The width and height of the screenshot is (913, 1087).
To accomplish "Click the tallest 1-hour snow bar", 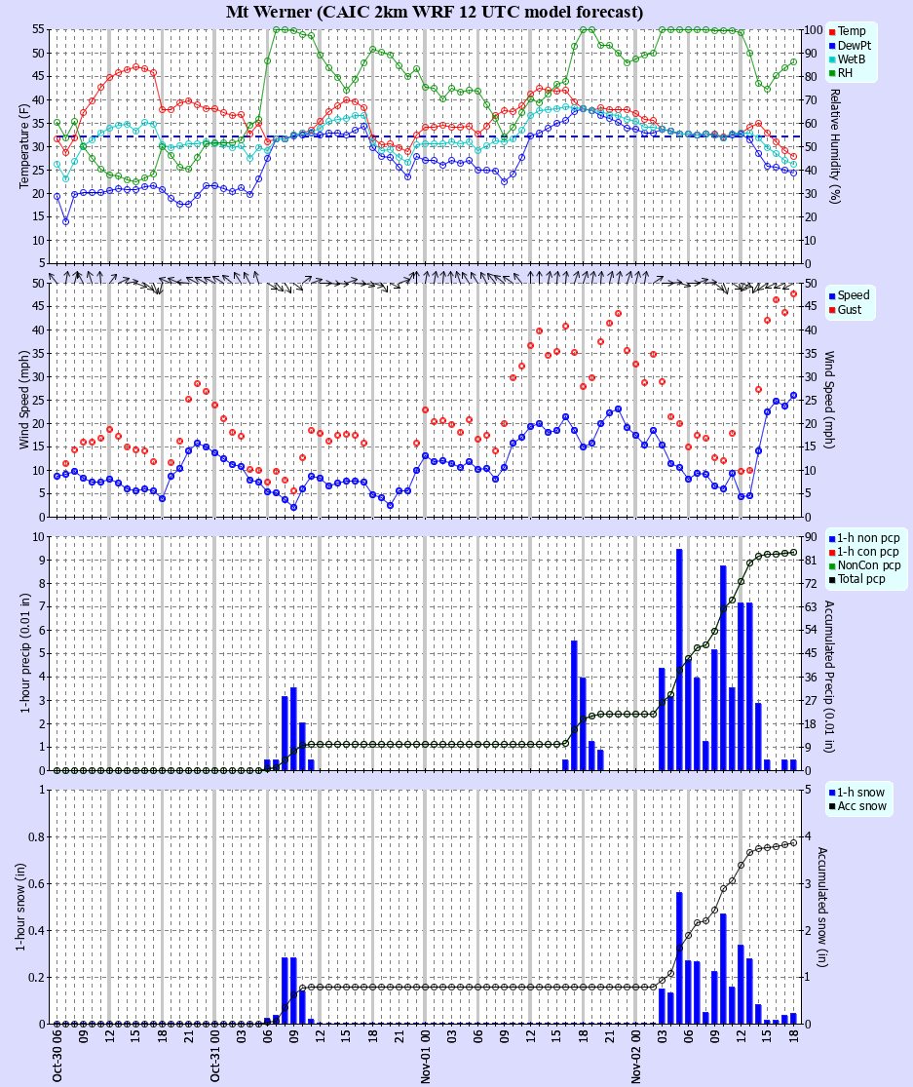I will pyautogui.click(x=679, y=958).
